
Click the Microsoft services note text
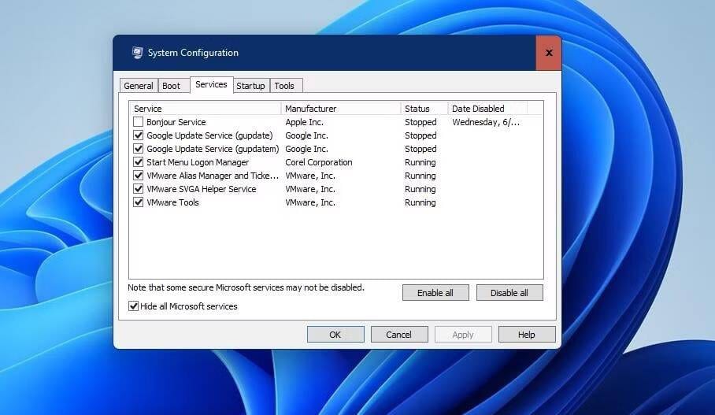(x=246, y=287)
